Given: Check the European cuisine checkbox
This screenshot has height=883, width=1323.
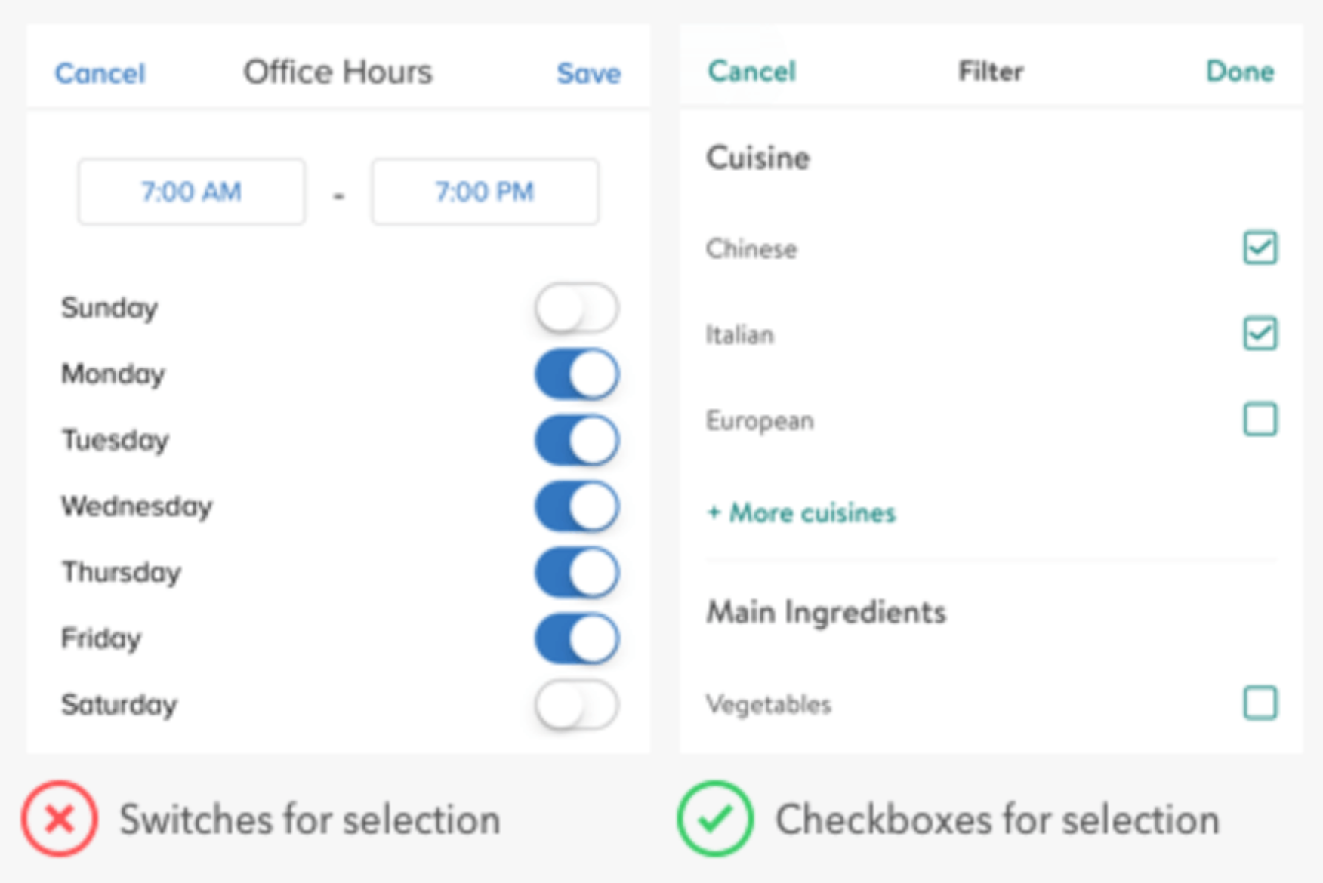Looking at the screenshot, I should 1260,420.
